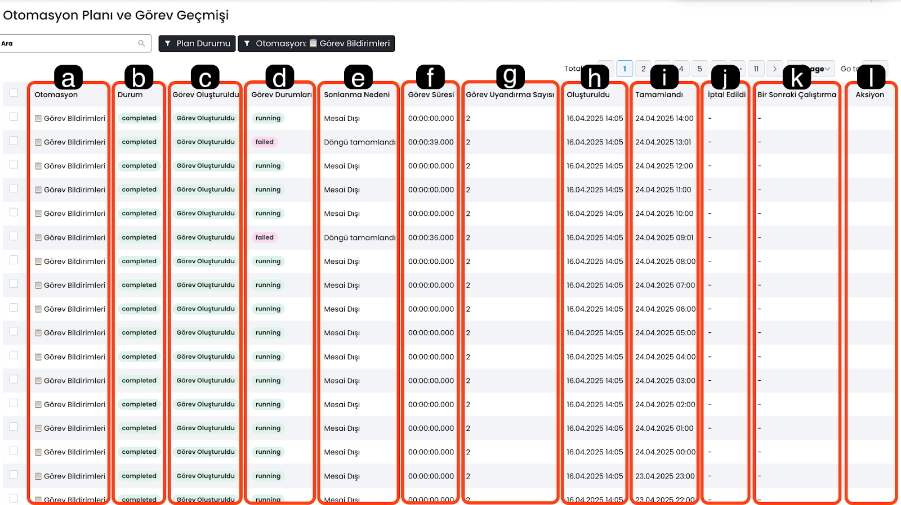Click the Görev Süresi column header
Screen dimensions: 901x505
click(x=431, y=94)
